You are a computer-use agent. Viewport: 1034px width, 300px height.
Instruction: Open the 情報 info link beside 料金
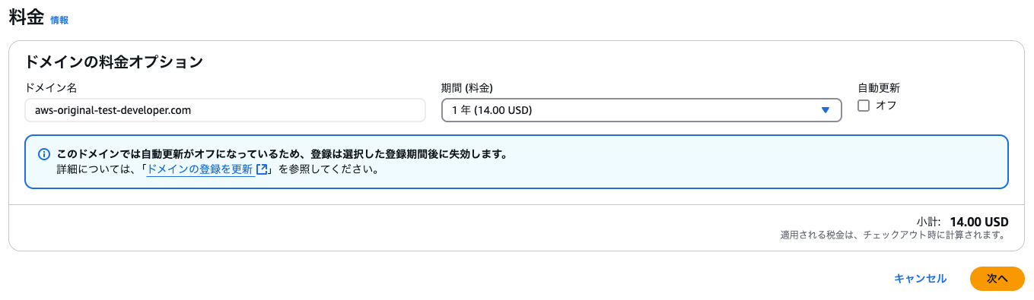coord(59,21)
